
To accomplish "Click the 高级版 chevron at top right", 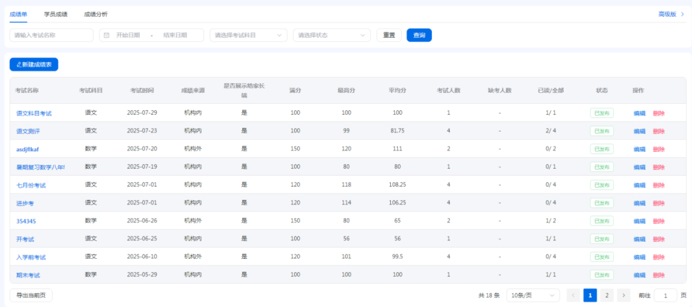I will pos(682,14).
